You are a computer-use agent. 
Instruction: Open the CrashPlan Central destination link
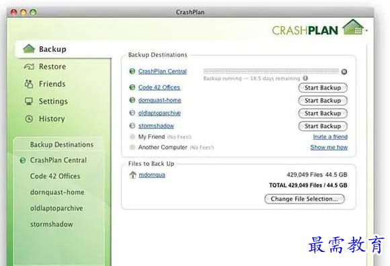[x=163, y=71]
